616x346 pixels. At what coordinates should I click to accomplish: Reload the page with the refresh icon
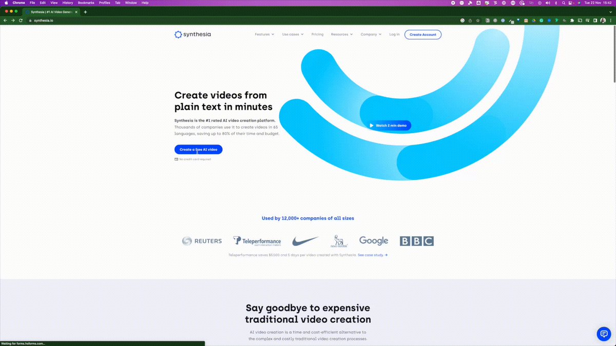[21, 21]
